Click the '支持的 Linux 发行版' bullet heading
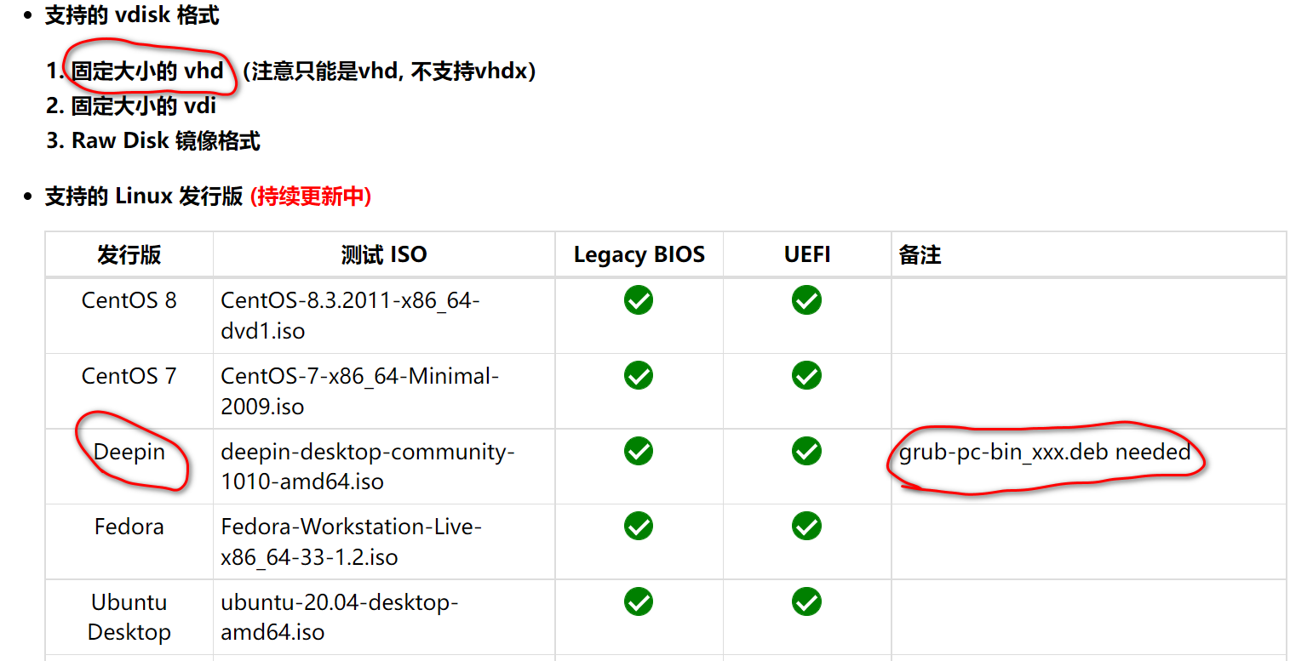The width and height of the screenshot is (1290, 661). pos(144,197)
